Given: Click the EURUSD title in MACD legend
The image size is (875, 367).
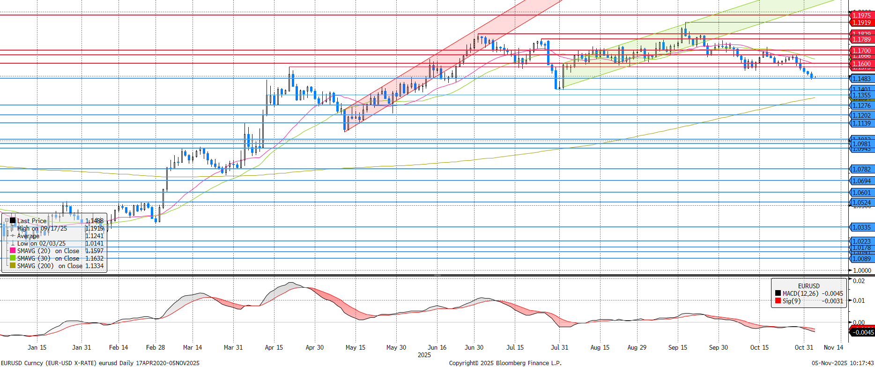Looking at the screenshot, I should coord(808,286).
